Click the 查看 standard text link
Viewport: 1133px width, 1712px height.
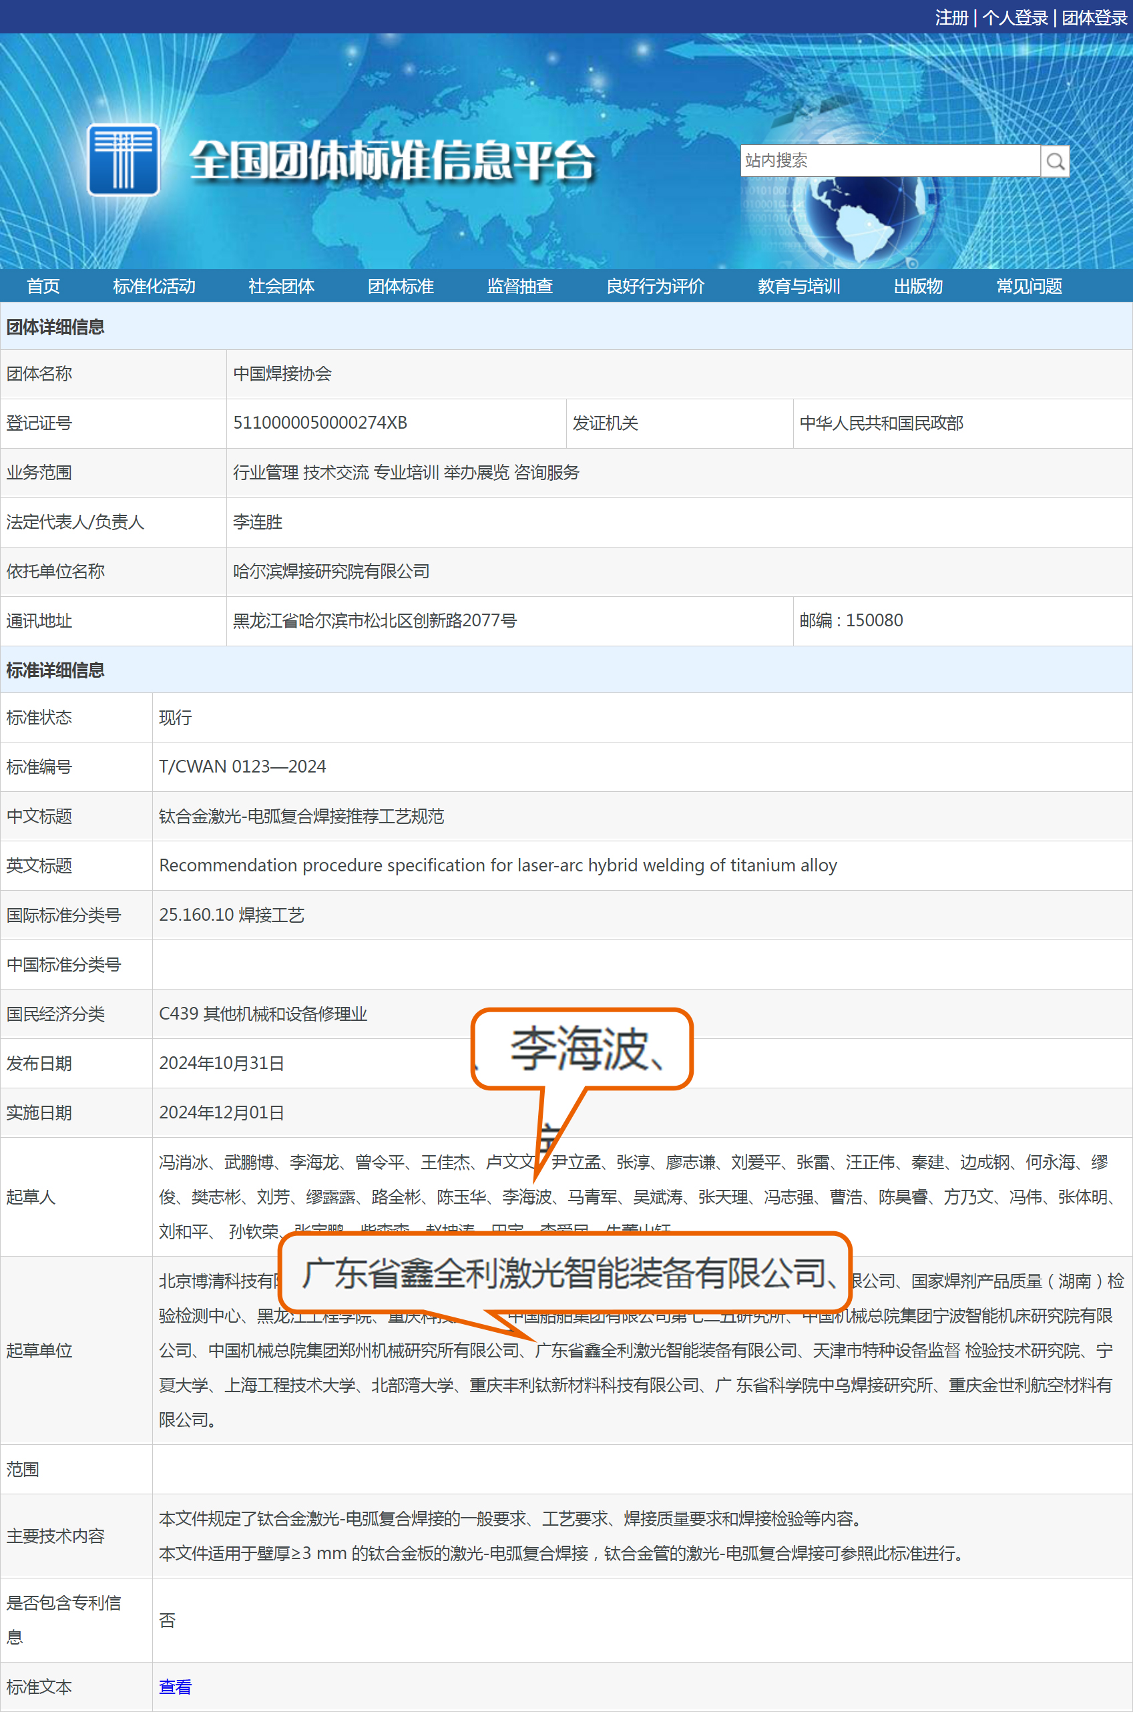coord(175,1687)
